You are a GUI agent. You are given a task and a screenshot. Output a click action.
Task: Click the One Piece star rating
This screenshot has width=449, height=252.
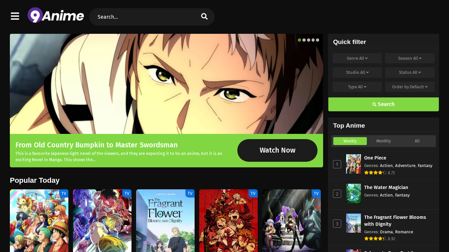click(375, 173)
